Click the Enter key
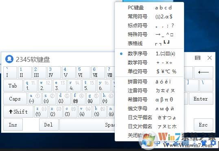This screenshot has height=151, width=219. point(201,98)
